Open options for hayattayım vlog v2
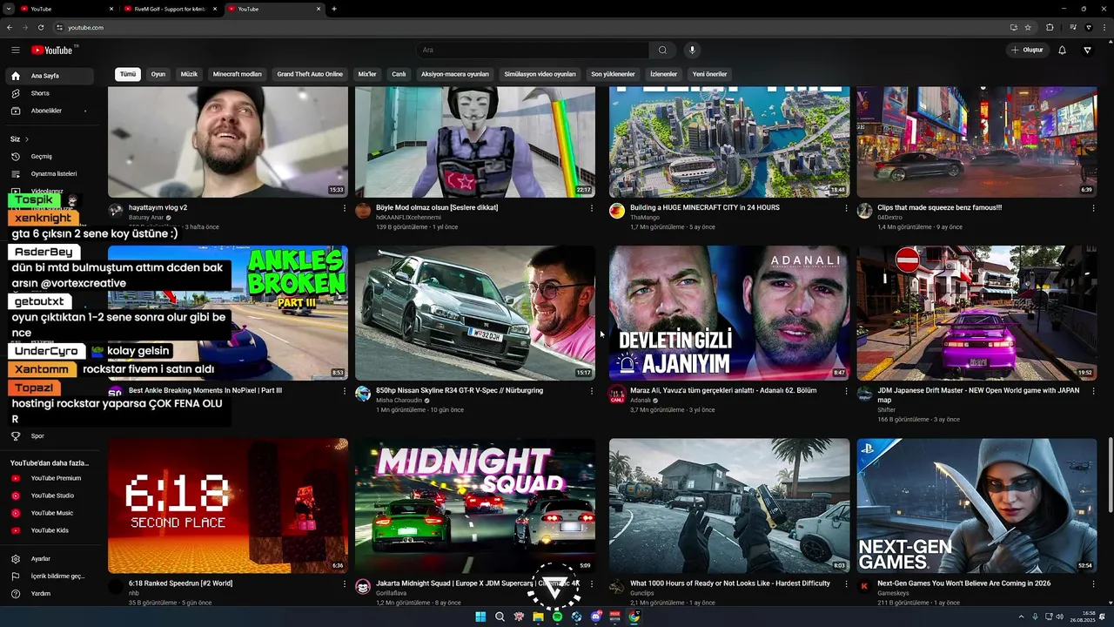The height and width of the screenshot is (627, 1114). tap(345, 208)
